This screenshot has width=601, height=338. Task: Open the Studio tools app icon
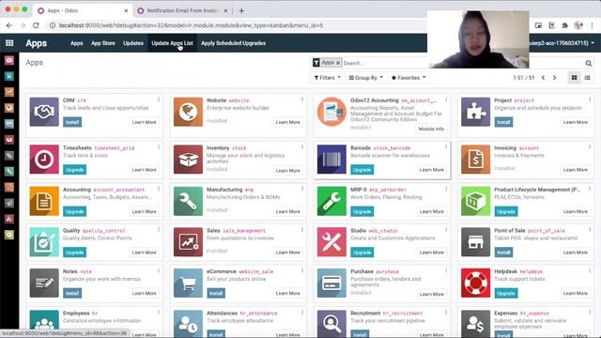[x=331, y=242]
